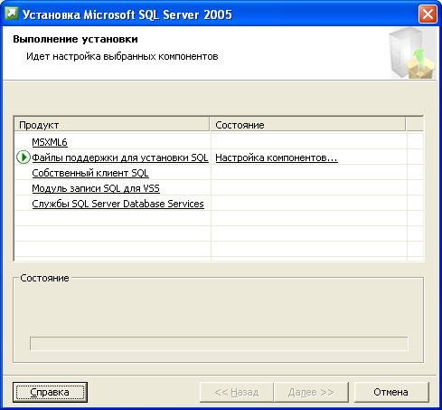Click the Продукт column header

coord(112,125)
